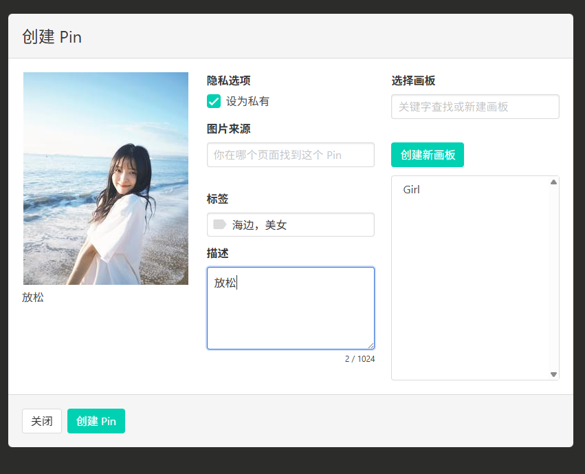Click the 图片来源 input field
Image resolution: width=585 pixels, height=474 pixels.
tap(291, 155)
